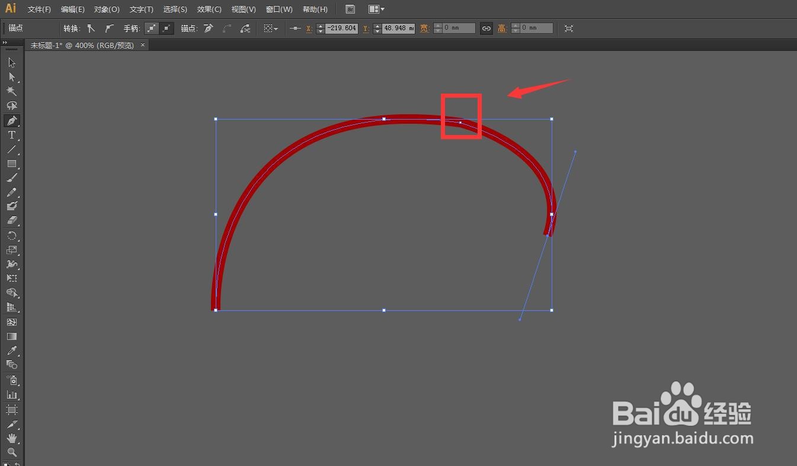Viewport: 797px width, 466px height.
Task: Click the width (宽) input field
Action: click(x=459, y=28)
